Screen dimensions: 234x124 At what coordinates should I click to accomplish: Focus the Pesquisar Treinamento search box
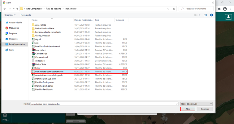pos(196,9)
